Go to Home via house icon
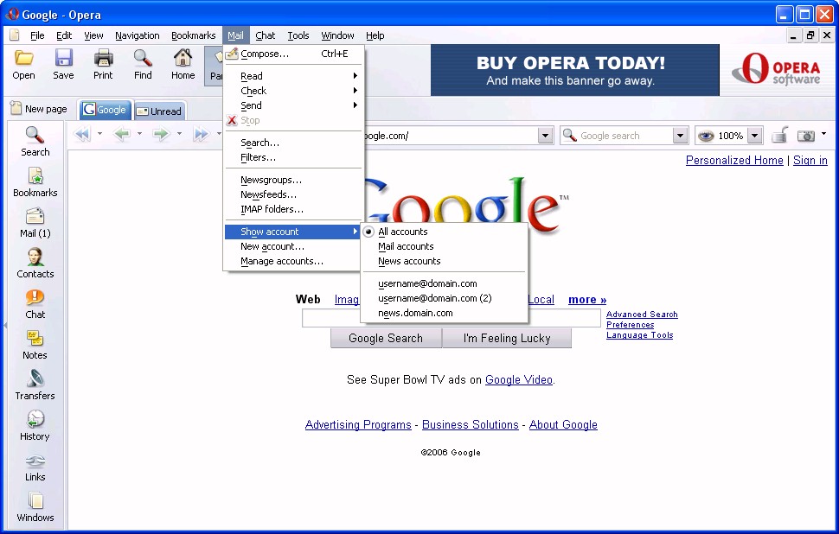The height and width of the screenshot is (534, 839). tap(183, 58)
